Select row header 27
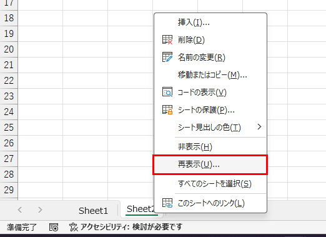This screenshot has height=237, width=326. pos(9,159)
